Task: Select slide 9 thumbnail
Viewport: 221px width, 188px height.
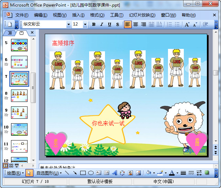Action: [x=19, y=113]
